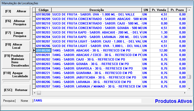The height and width of the screenshot is (111, 194).
Task: Click the vertical scrollbar down arrow
Action: click(189, 88)
